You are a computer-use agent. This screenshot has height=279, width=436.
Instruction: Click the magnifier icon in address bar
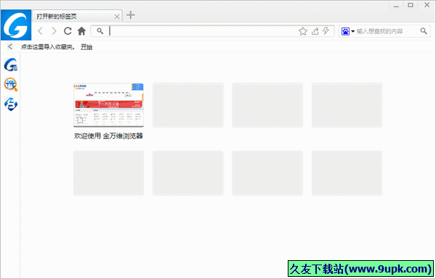(x=100, y=31)
